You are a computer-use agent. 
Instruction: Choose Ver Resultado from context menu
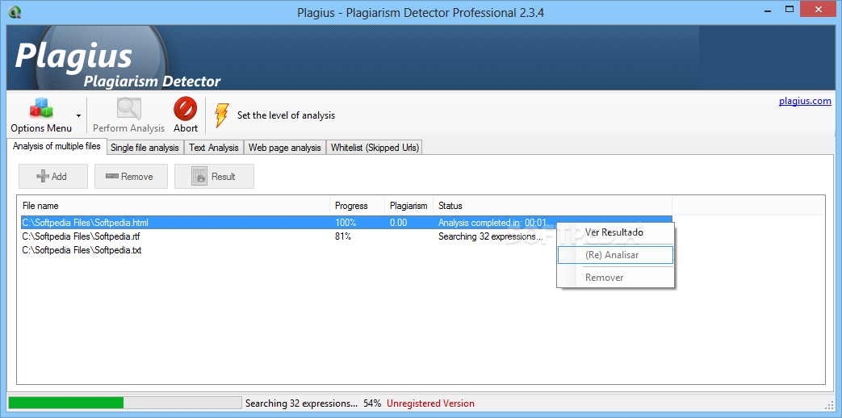615,232
